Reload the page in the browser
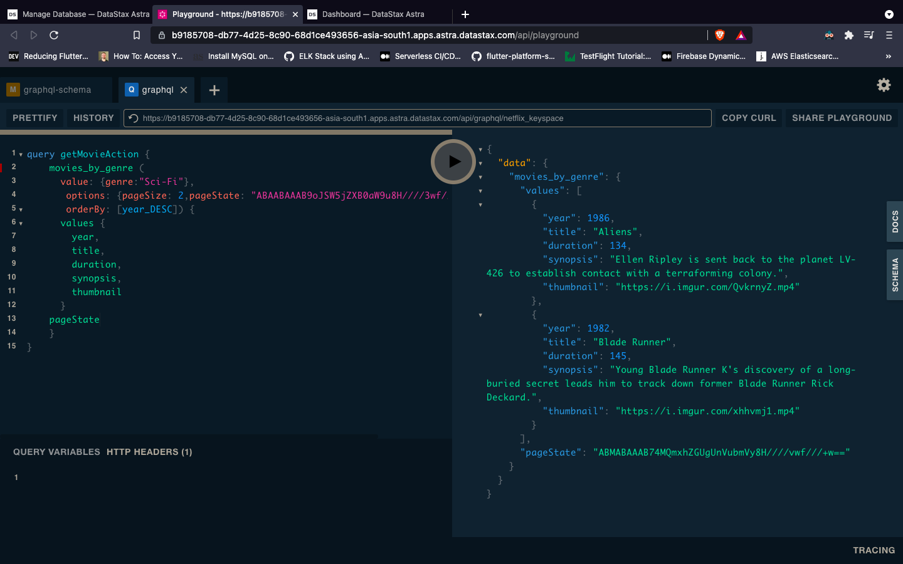Viewport: 903px width, 564px height. click(54, 35)
